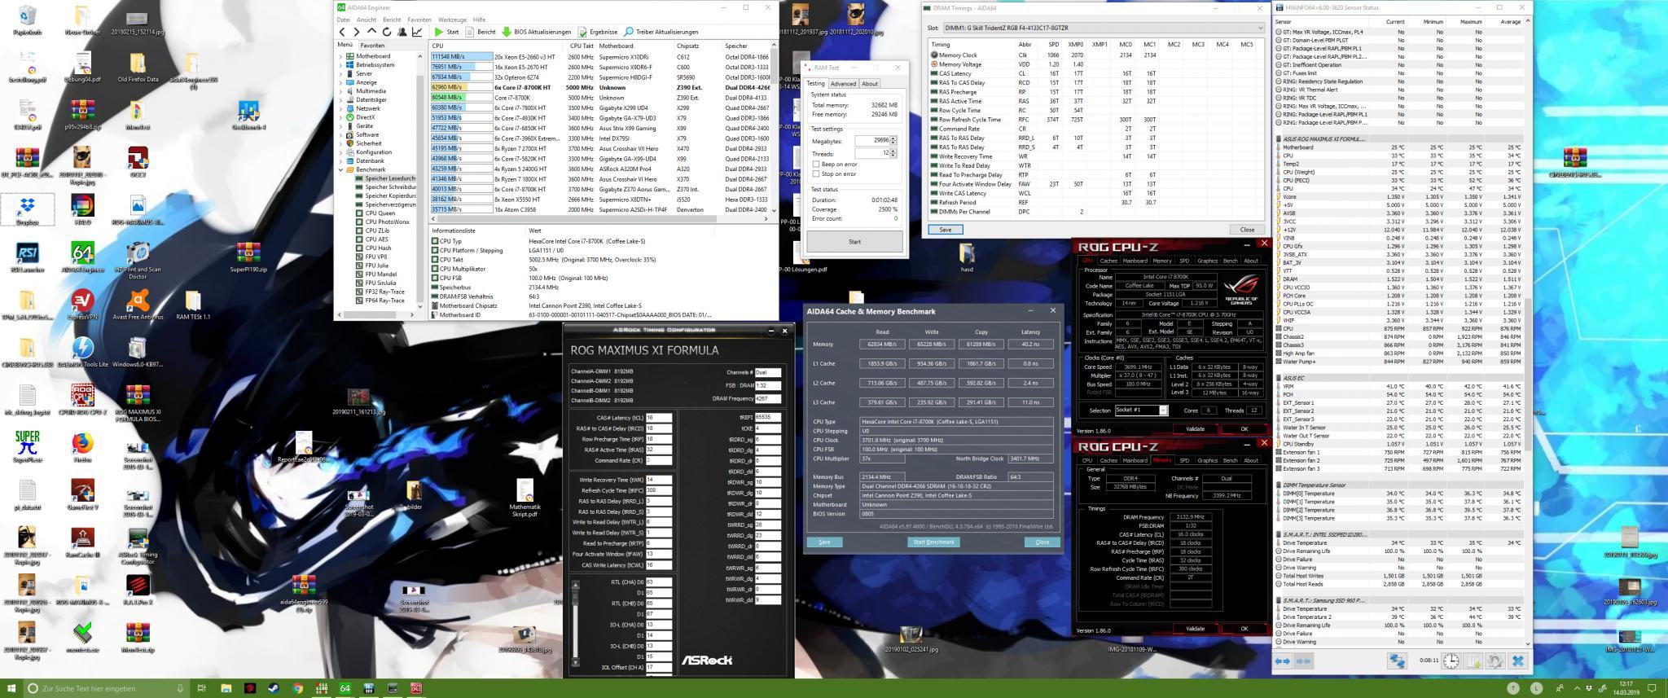Viewport: 1668px width, 698px height.
Task: Click the Windows Start button
Action: [11, 688]
